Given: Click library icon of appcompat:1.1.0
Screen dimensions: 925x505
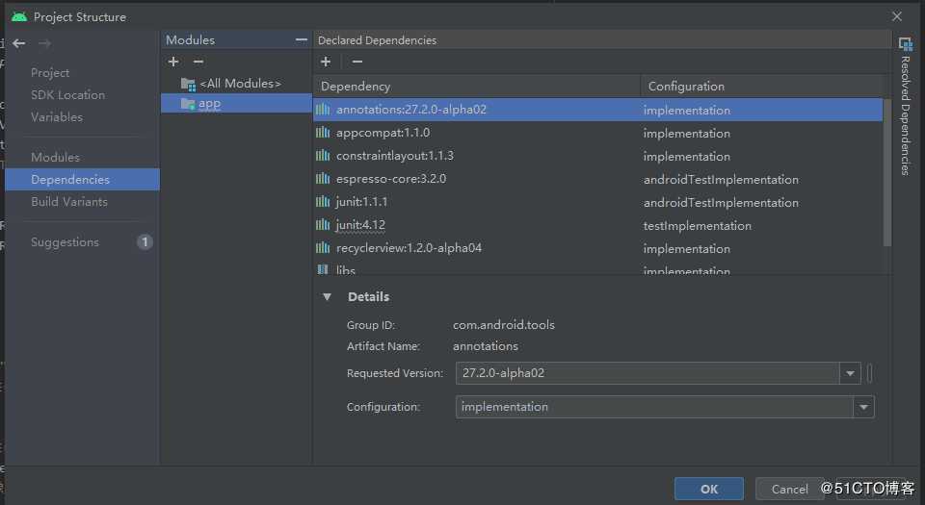Looking at the screenshot, I should coord(323,133).
